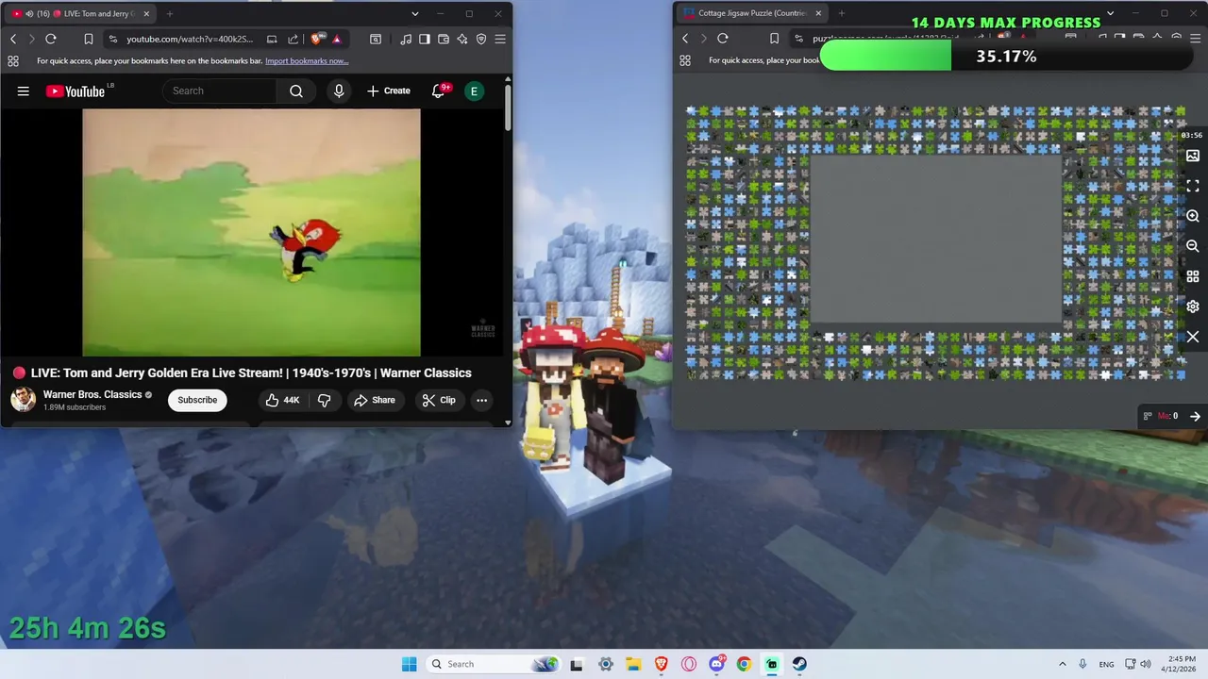Reload the YouTube browser page
Image resolution: width=1208 pixels, height=679 pixels.
[x=51, y=39]
